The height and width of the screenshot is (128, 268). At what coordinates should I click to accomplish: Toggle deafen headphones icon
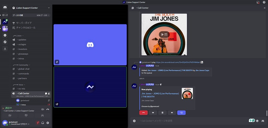click(x=43, y=123)
